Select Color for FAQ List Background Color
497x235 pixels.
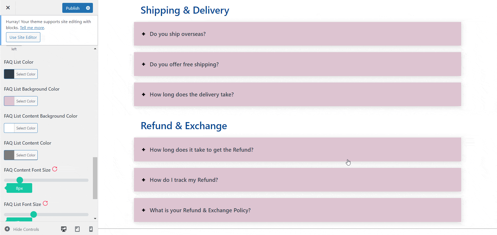(x=25, y=101)
